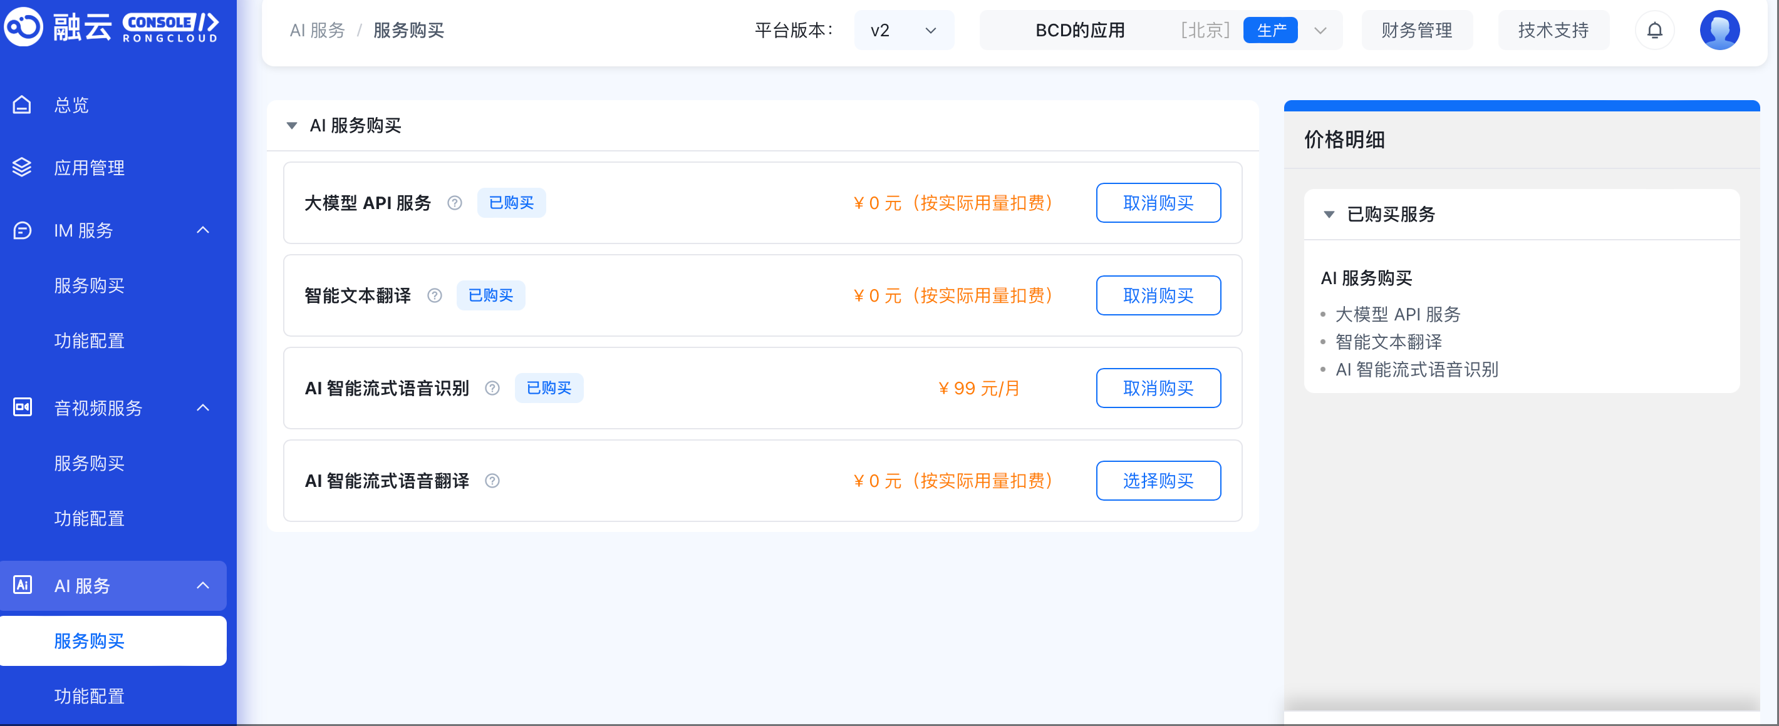
Task: Click the help icon beside 智能文本翻译
Action: (x=434, y=295)
